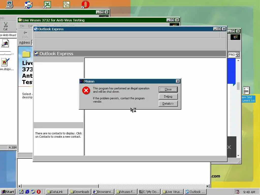Minimize the Outlook Express window
Image resolution: width=260 pixels, height=195 pixels.
[215, 29]
